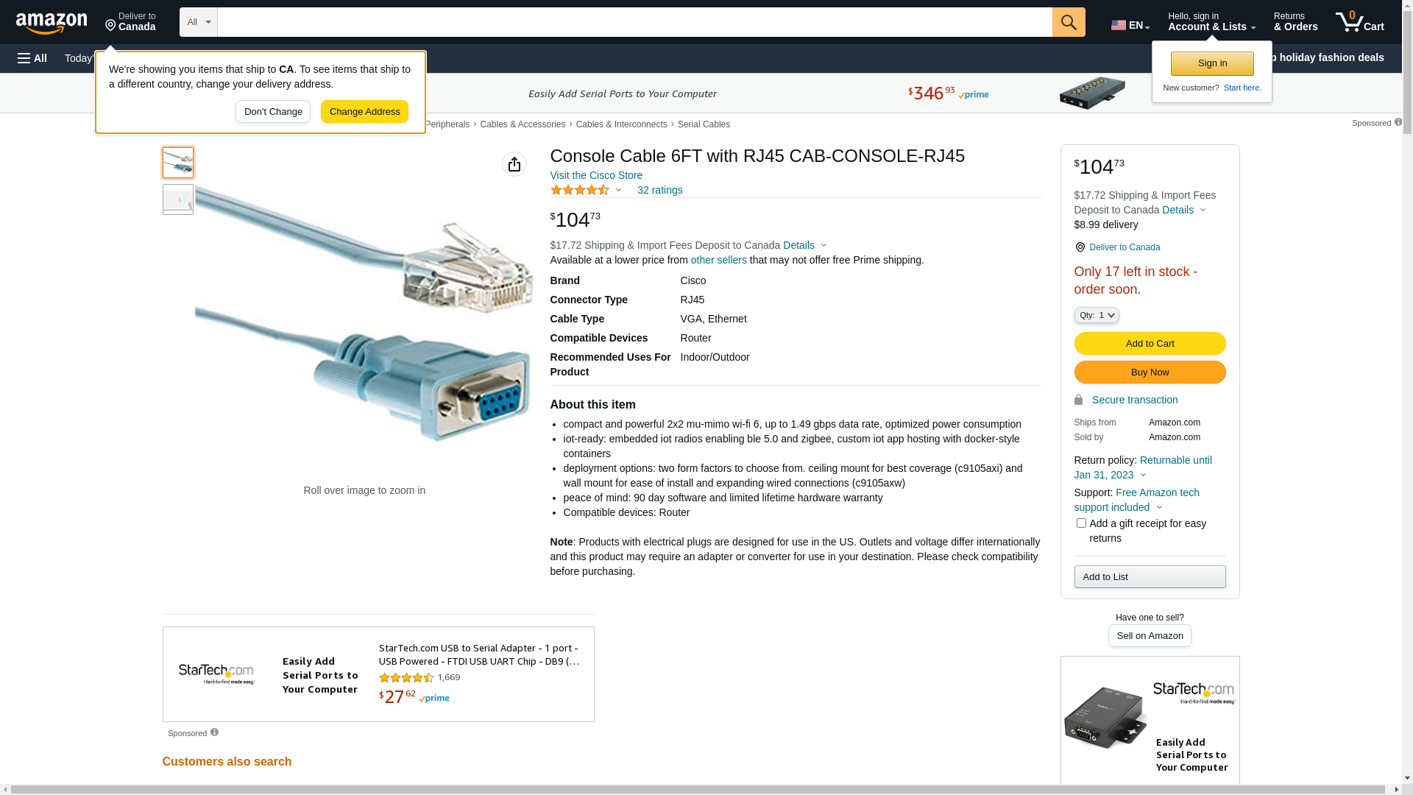This screenshot has width=1413, height=795.
Task: Open the shopping cart icon
Action: pyautogui.click(x=1359, y=22)
